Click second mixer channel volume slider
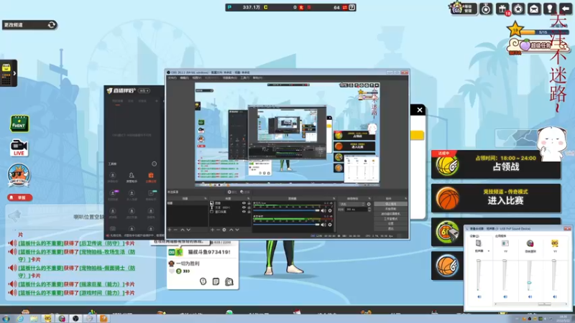Image resolution: width=575 pixels, height=323 pixels. coord(286,225)
